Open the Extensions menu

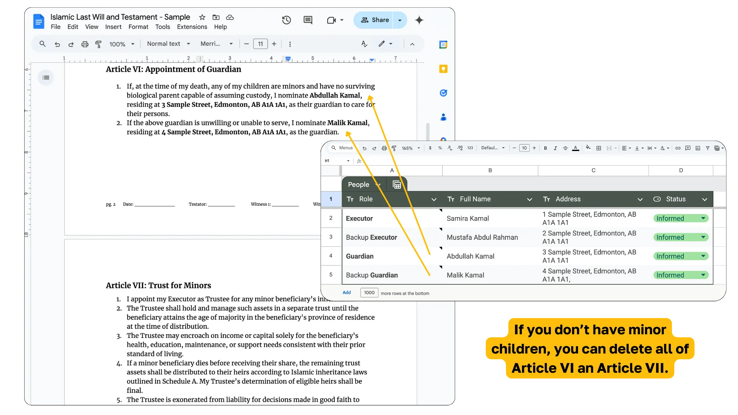pos(192,27)
